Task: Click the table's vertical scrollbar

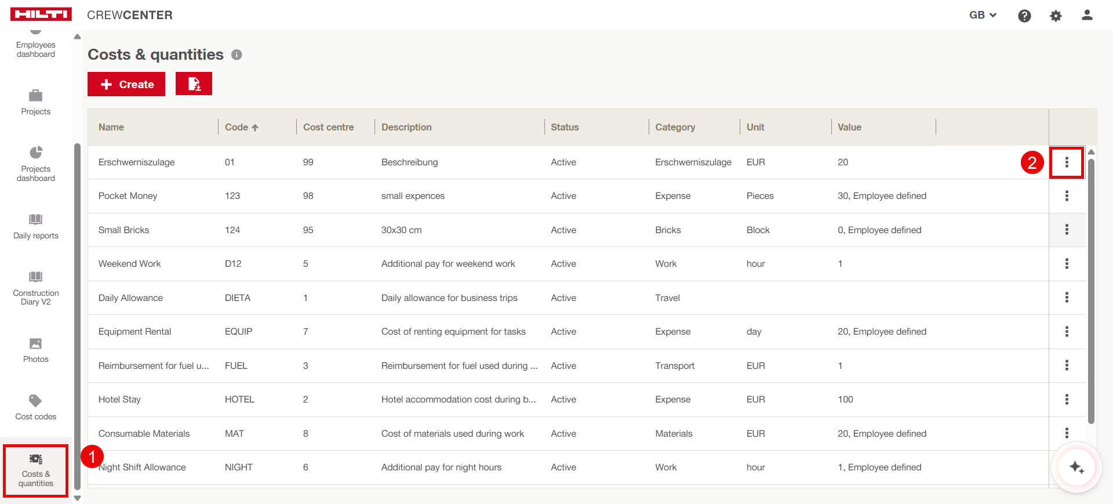Action: coord(1091,290)
